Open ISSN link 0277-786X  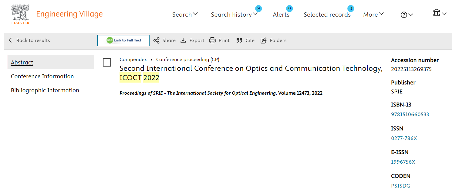coord(404,138)
